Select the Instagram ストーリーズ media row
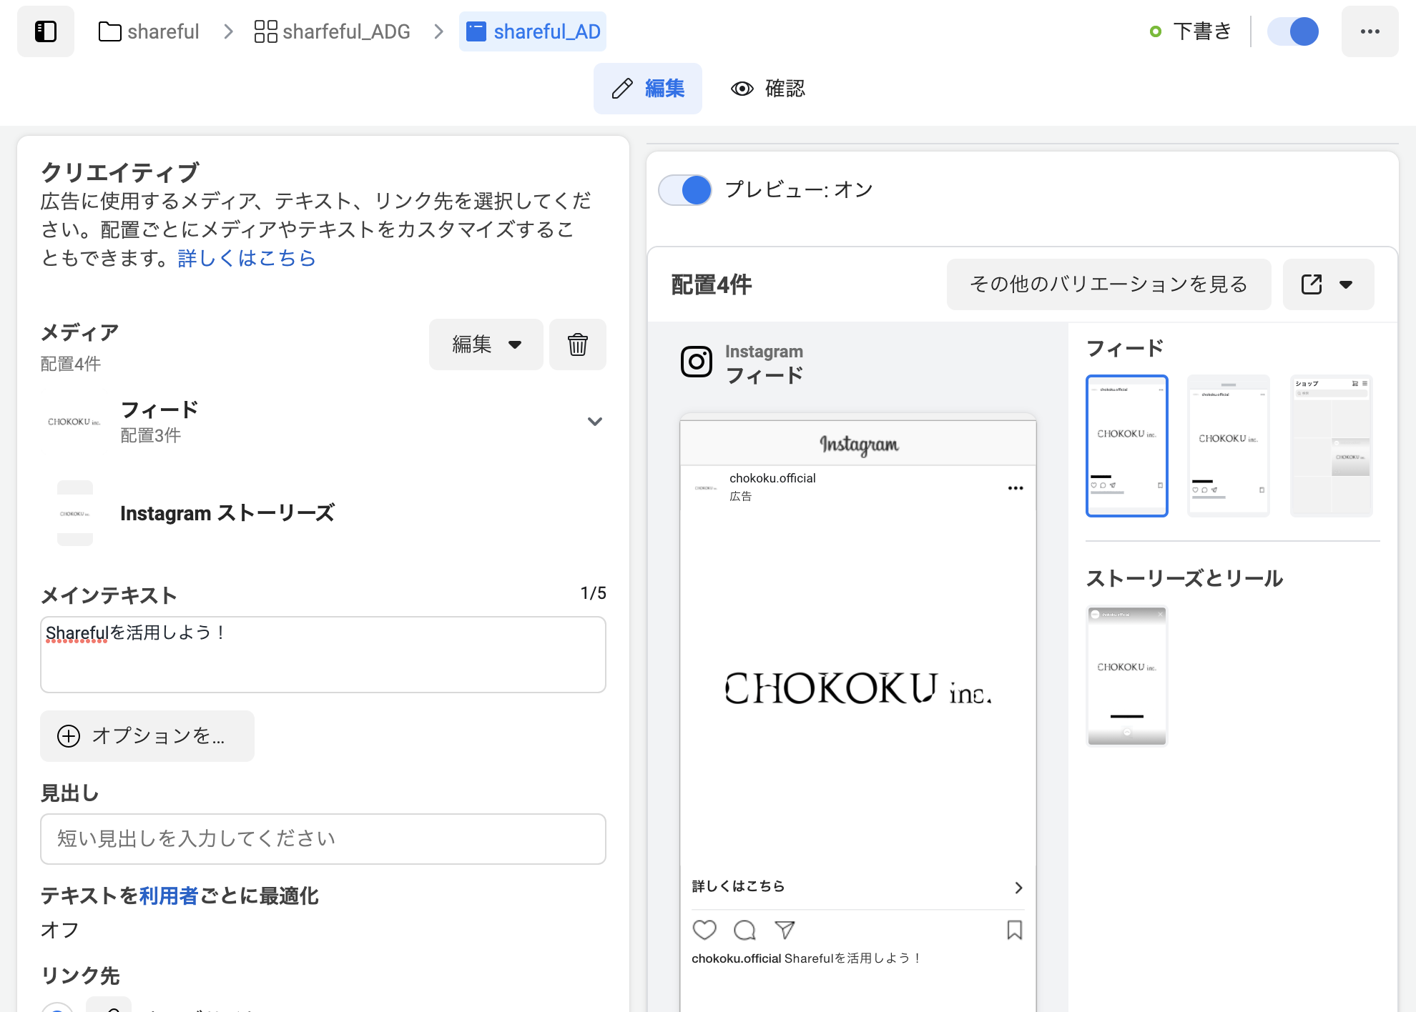This screenshot has height=1012, width=1416. 323,513
